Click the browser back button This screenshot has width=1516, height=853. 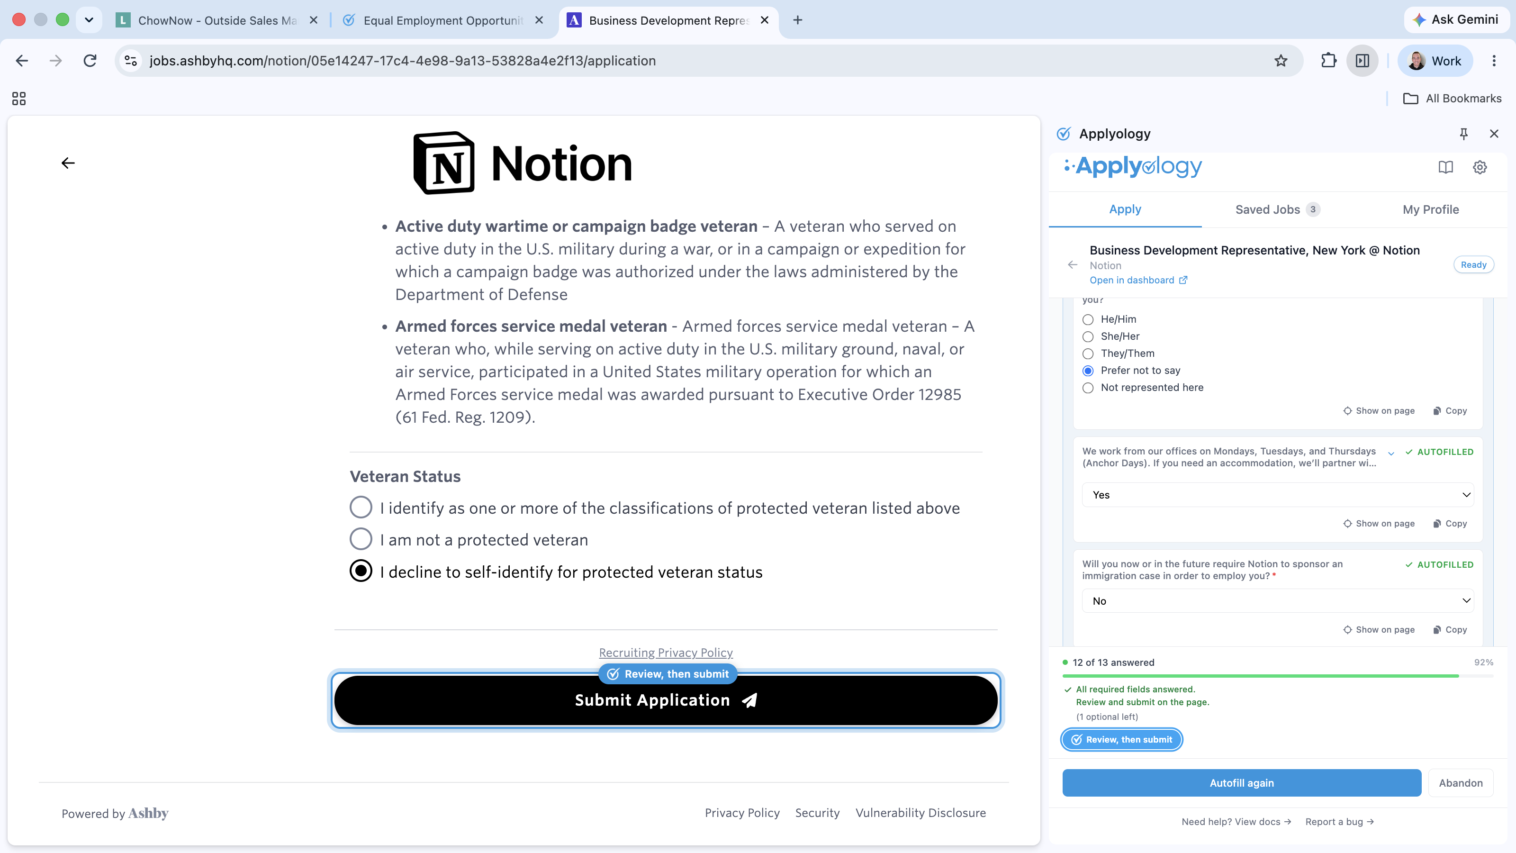(x=22, y=61)
